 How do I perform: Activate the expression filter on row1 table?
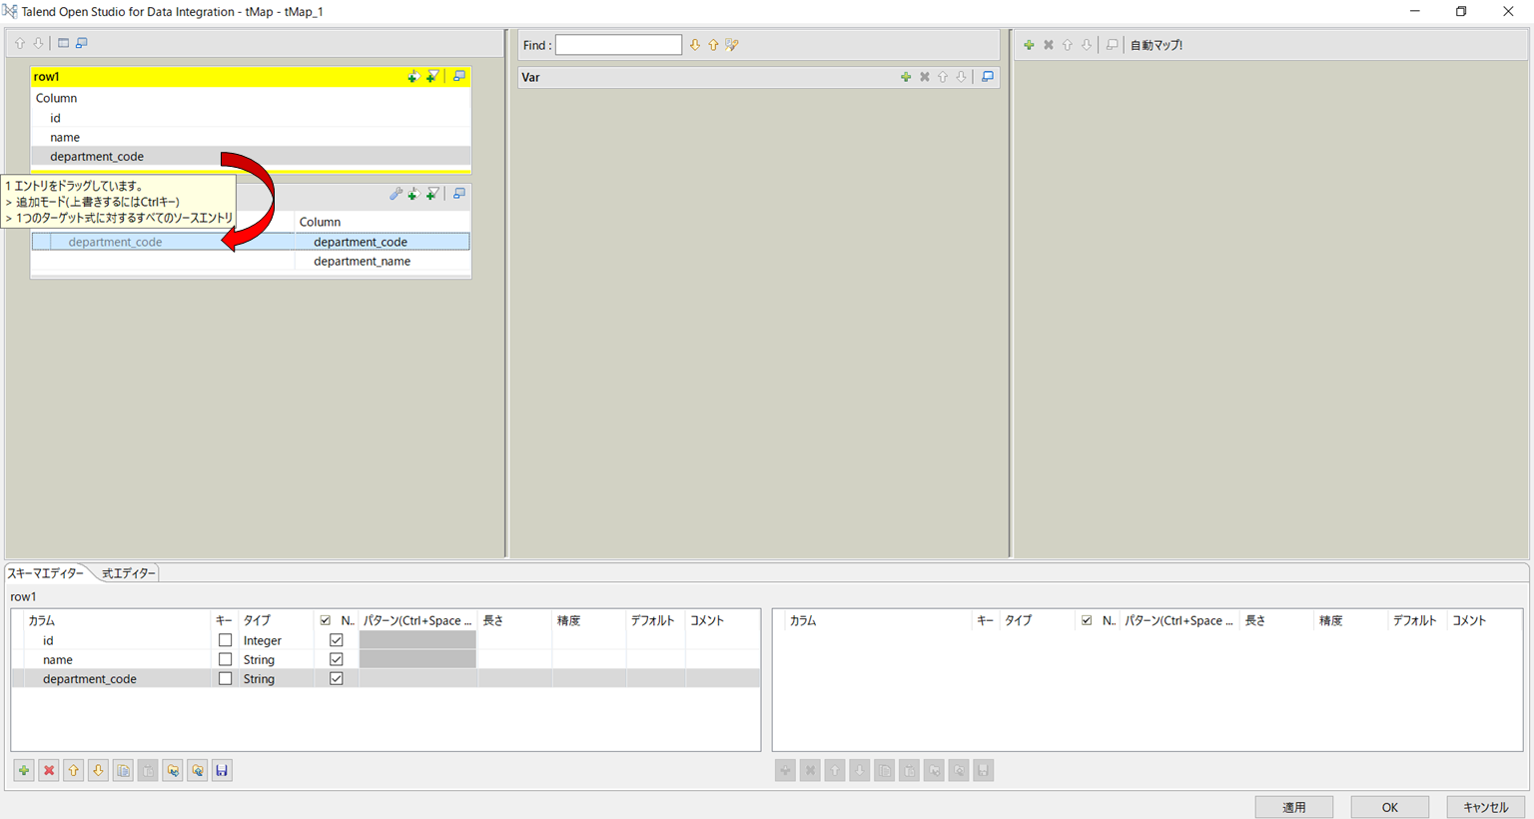coord(432,75)
